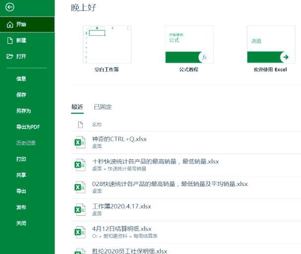Viewport: 301px width, 254px height.
Task: Click the path 桌面 » 快速统计最高销量
Action: (119, 169)
